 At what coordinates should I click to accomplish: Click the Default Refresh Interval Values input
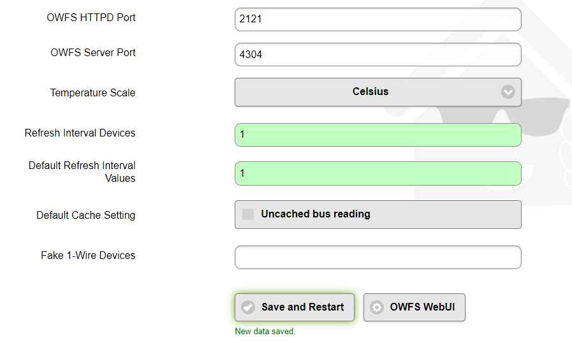pos(378,173)
